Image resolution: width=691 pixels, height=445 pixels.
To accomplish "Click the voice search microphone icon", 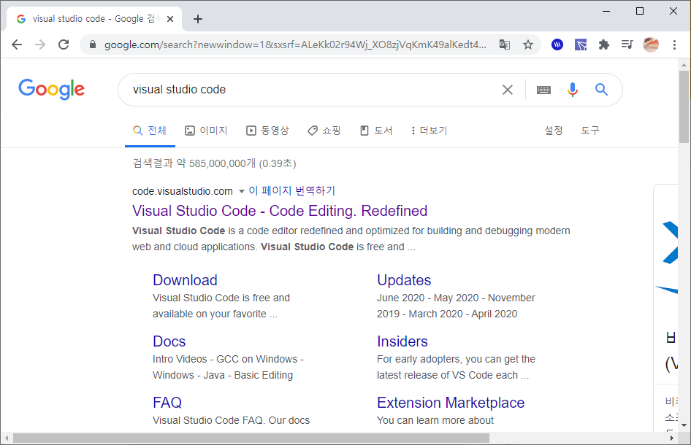I will point(573,90).
